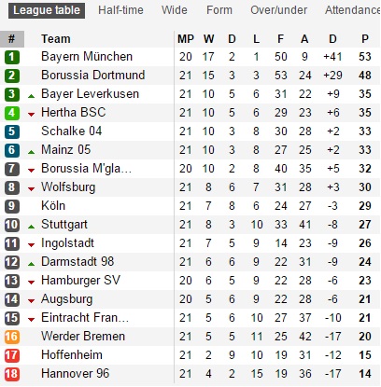This screenshot has width=381, height=387.
Task: Click the green up arrow beside Stuttgart
Action: click(31, 227)
